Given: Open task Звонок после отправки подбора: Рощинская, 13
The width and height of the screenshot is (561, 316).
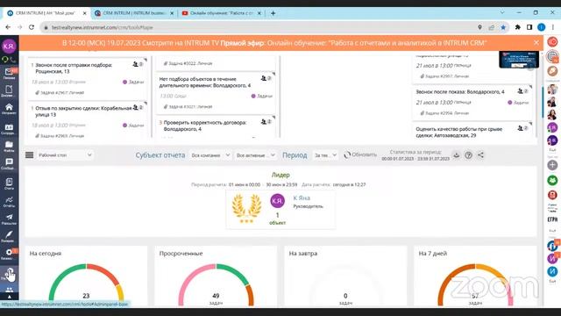Looking at the screenshot, I should [x=74, y=68].
